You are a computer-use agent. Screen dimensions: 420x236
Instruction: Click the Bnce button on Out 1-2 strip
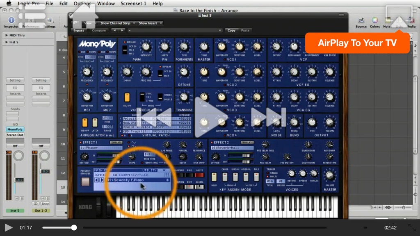[x=45, y=204]
